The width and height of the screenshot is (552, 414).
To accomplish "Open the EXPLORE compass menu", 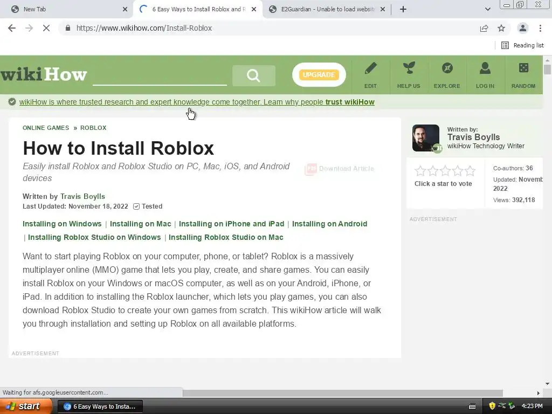I will [447, 75].
